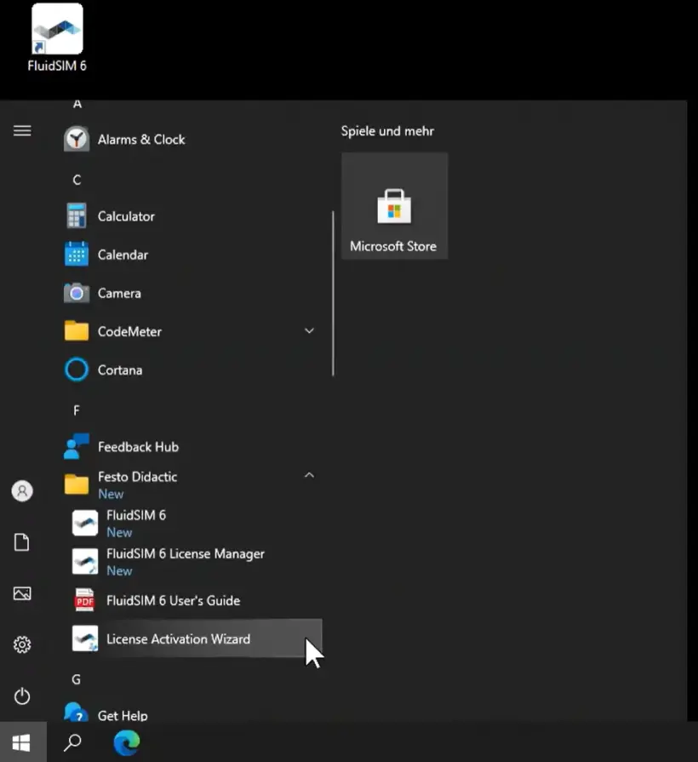Expand CodeMeter folder chevron
698x762 pixels.
click(x=309, y=331)
